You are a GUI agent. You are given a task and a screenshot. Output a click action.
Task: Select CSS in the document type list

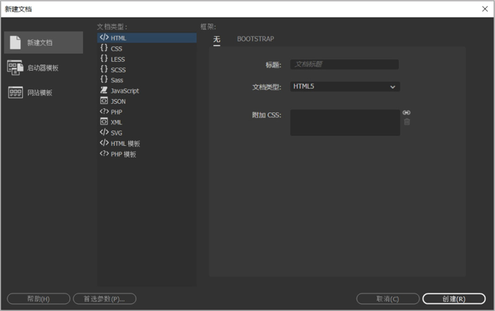pyautogui.click(x=116, y=49)
